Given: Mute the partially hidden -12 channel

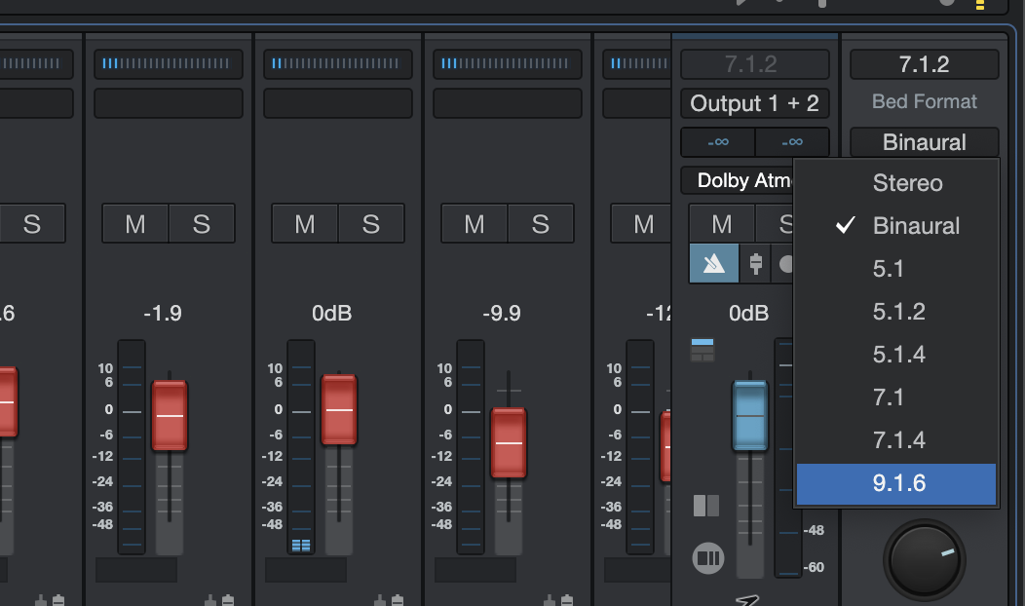Looking at the screenshot, I should click(641, 223).
